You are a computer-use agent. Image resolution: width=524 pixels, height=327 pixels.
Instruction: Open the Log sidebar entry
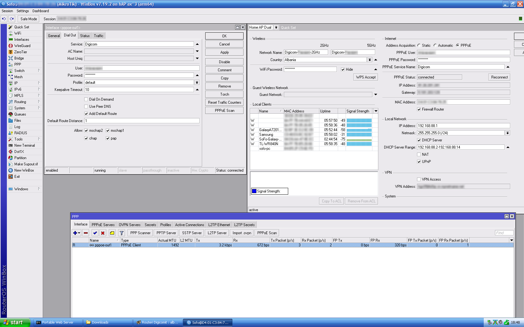point(17,127)
